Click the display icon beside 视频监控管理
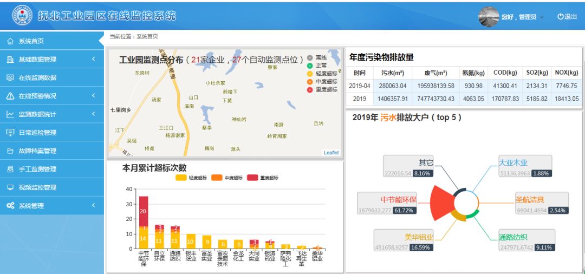 point(10,187)
